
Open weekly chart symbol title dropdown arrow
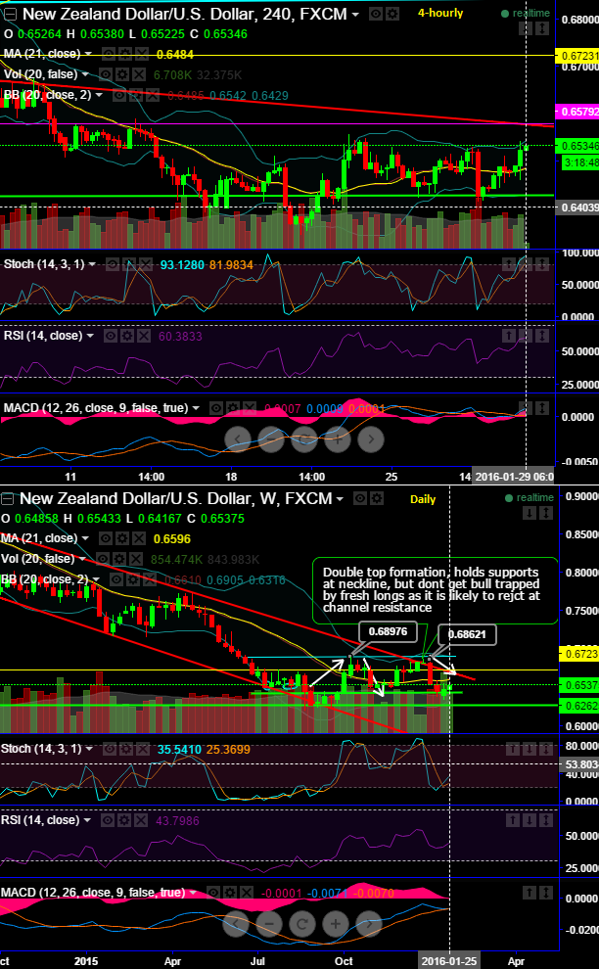coord(340,498)
